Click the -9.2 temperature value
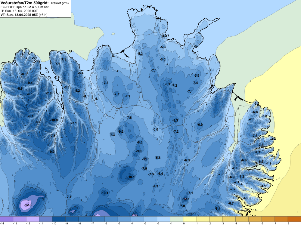 coord(121,131)
